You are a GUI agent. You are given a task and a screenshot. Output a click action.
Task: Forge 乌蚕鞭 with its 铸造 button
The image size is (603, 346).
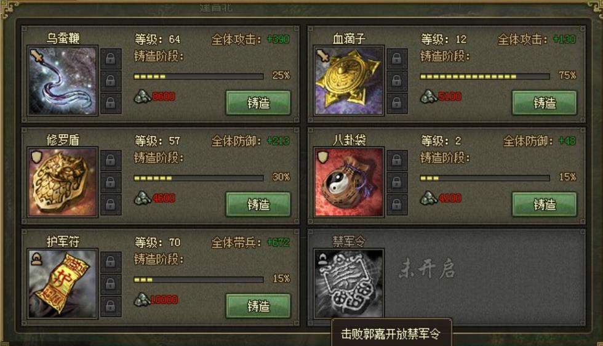[258, 103]
